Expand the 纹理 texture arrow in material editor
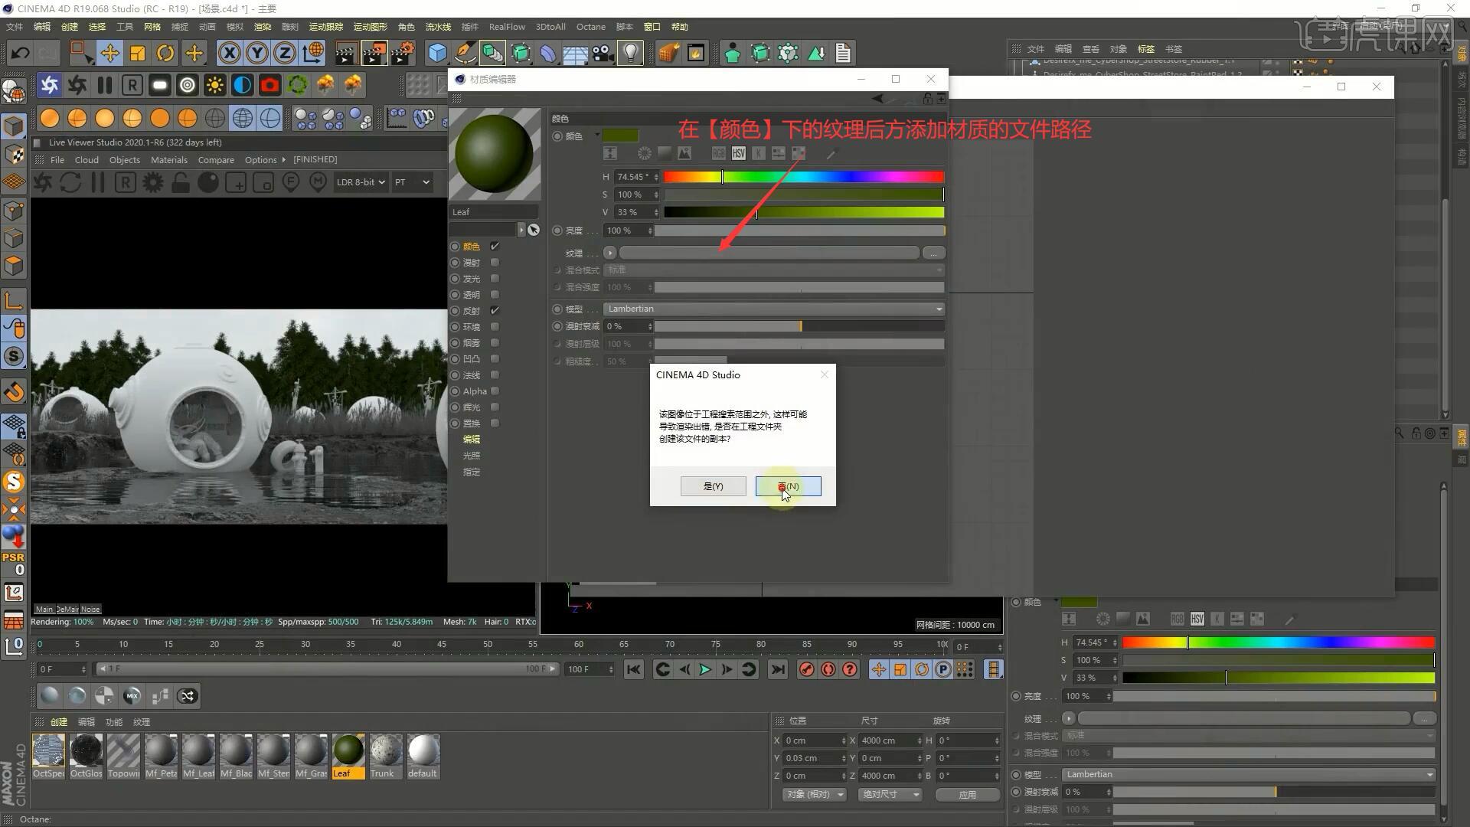 609,253
